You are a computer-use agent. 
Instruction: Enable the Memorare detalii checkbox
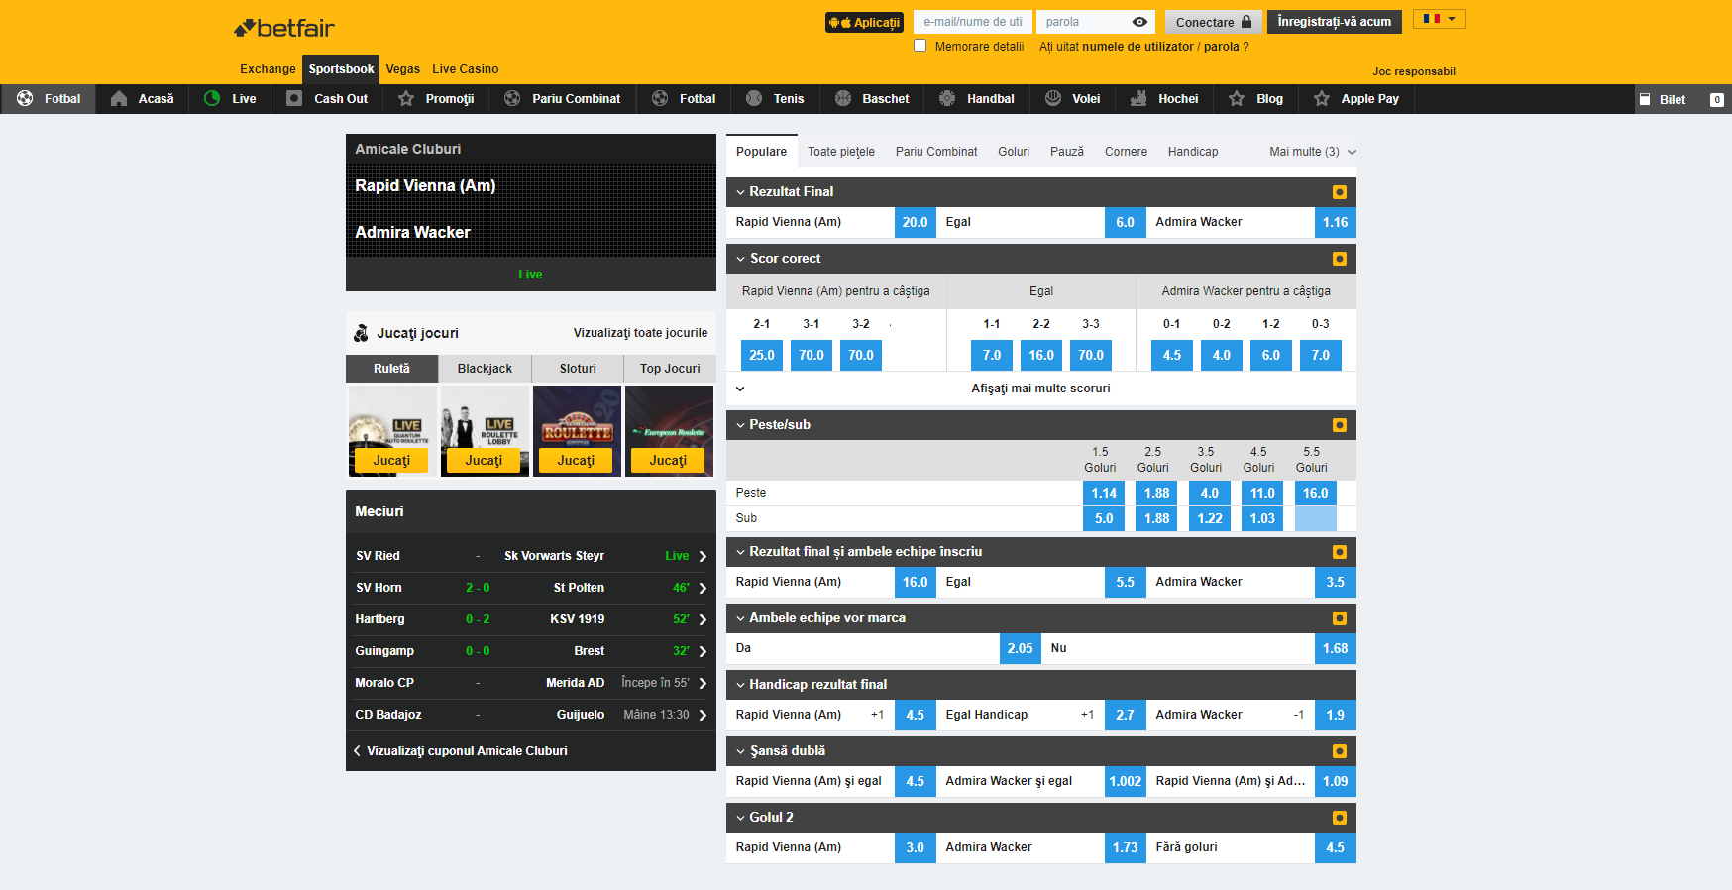coord(920,46)
